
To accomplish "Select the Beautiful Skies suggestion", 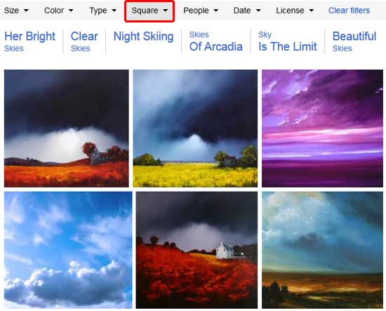I will click(354, 41).
